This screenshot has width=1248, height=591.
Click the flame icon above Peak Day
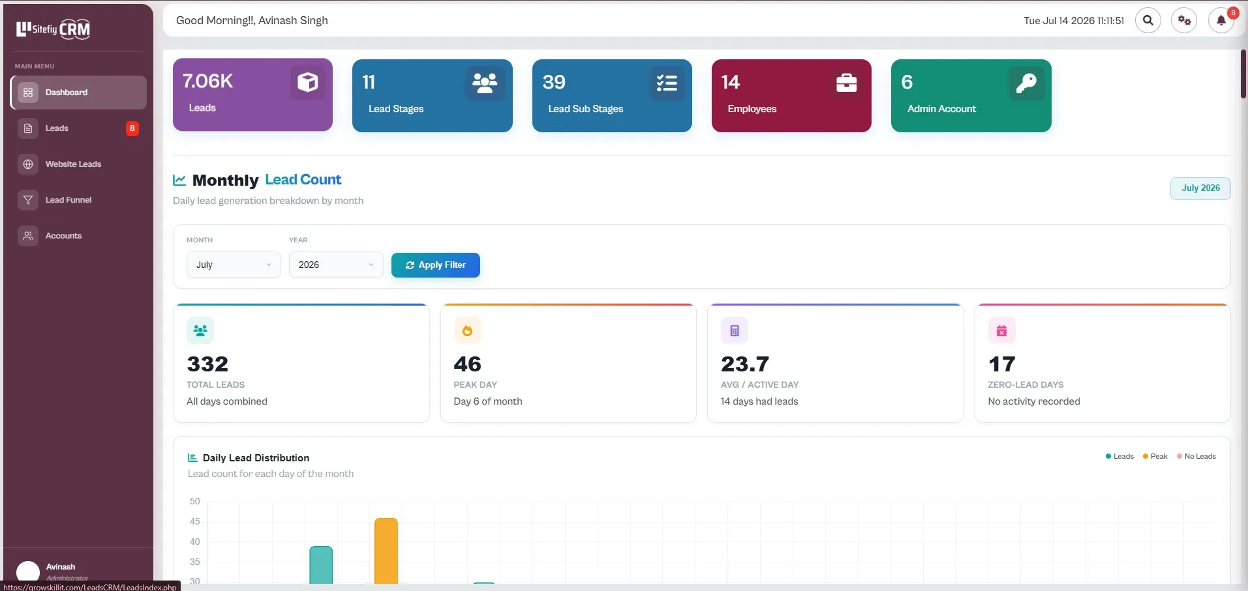click(467, 330)
